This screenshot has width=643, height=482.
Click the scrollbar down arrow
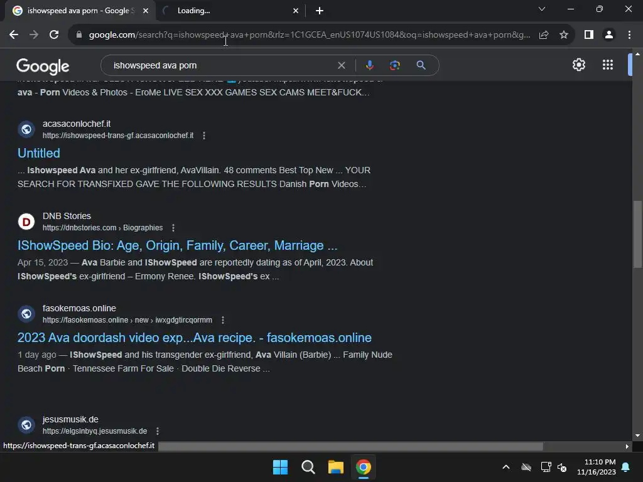(637, 436)
